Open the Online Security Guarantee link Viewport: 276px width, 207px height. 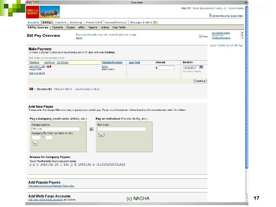[x=227, y=16]
